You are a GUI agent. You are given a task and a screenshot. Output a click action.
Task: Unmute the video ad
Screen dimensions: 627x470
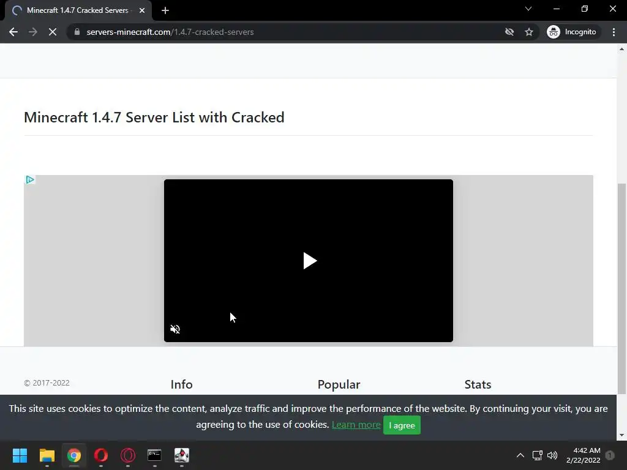175,329
